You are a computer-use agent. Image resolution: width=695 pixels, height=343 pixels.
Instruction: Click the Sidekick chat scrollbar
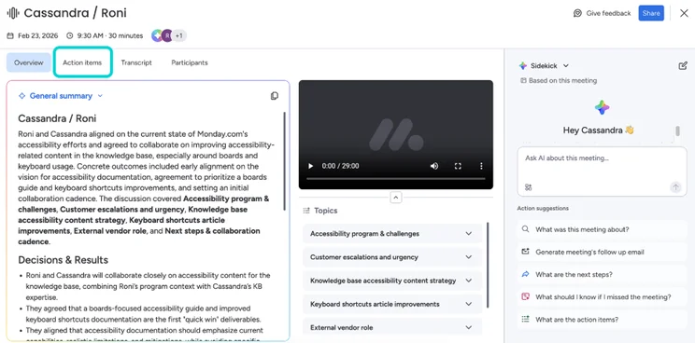pyautogui.click(x=677, y=131)
